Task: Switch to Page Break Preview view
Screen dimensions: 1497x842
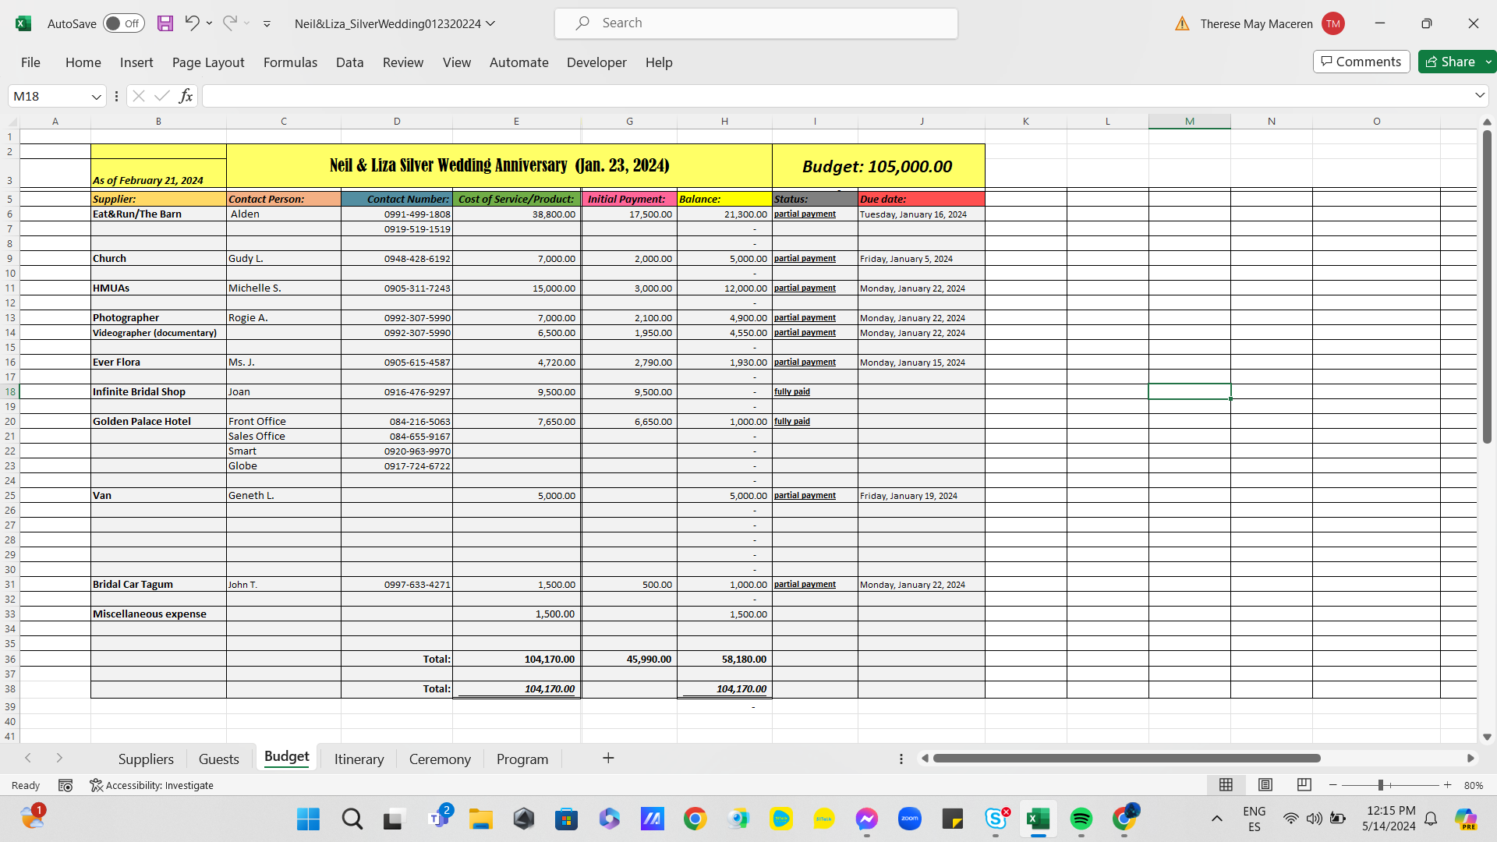Action: pyautogui.click(x=1304, y=785)
